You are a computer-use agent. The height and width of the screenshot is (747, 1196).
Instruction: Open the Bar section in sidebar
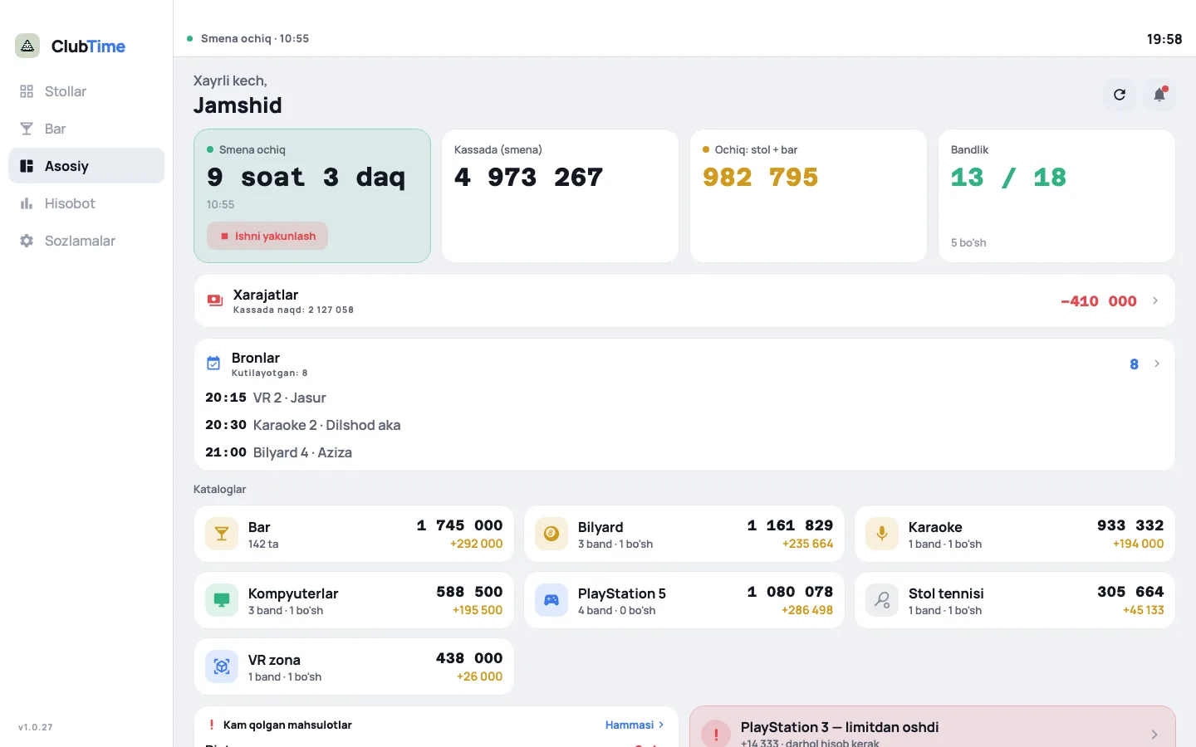coord(86,129)
